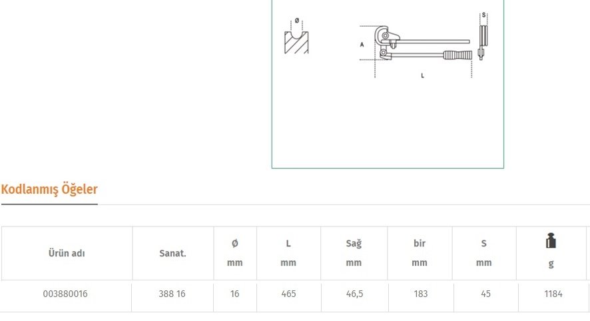The image size is (590, 321).
Task: Select the S value 45 cell
Action: 484,294
